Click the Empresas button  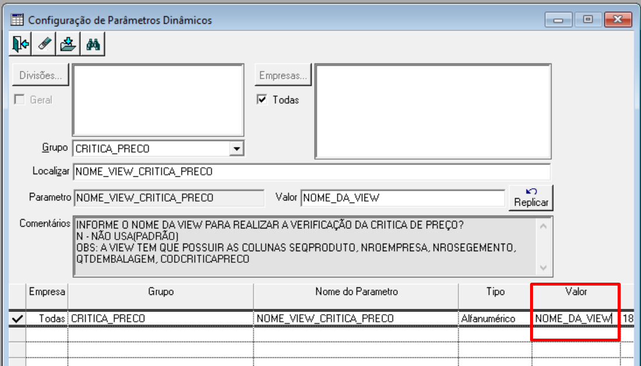pyautogui.click(x=283, y=75)
